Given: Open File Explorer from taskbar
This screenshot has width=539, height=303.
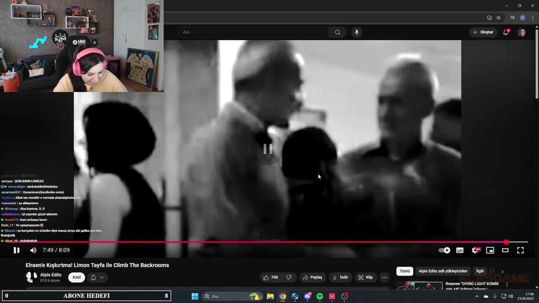Looking at the screenshot, I should tap(270, 296).
